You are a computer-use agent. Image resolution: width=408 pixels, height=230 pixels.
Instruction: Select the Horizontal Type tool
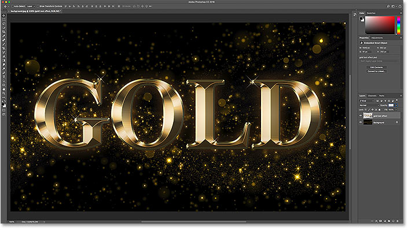[4, 77]
